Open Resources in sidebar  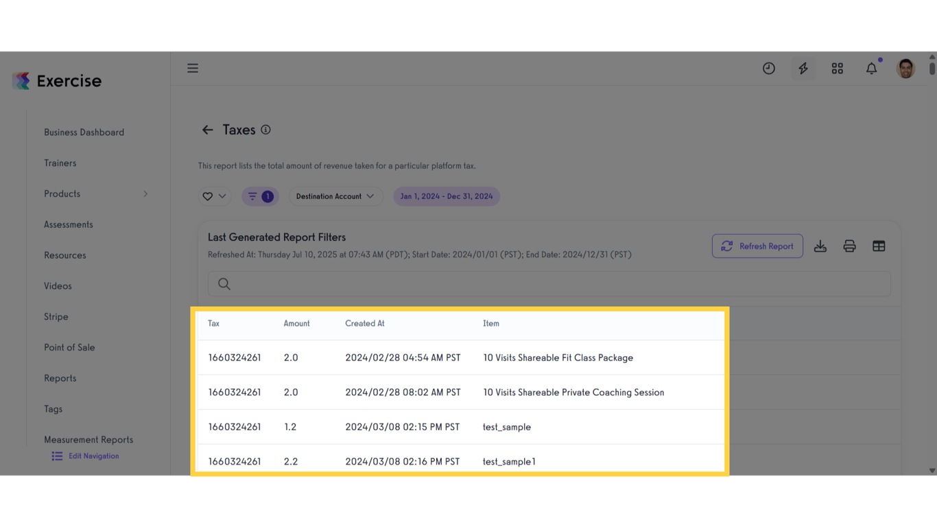tap(65, 255)
